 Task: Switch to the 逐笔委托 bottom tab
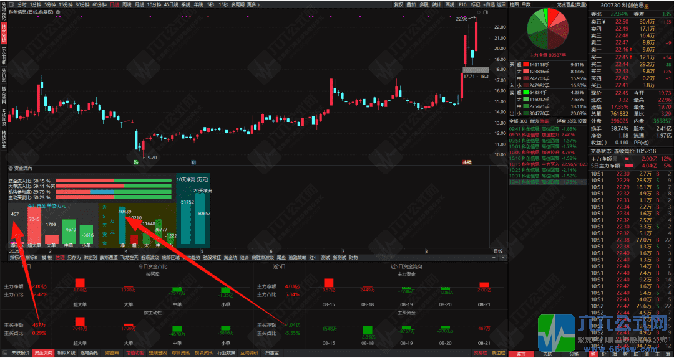click(89, 354)
